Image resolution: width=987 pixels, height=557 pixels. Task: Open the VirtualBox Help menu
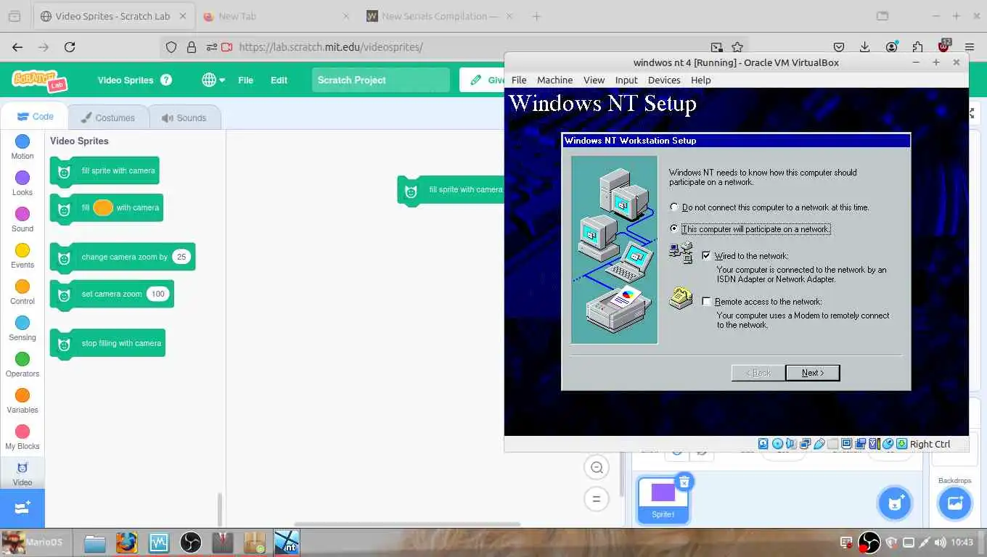[x=701, y=80]
